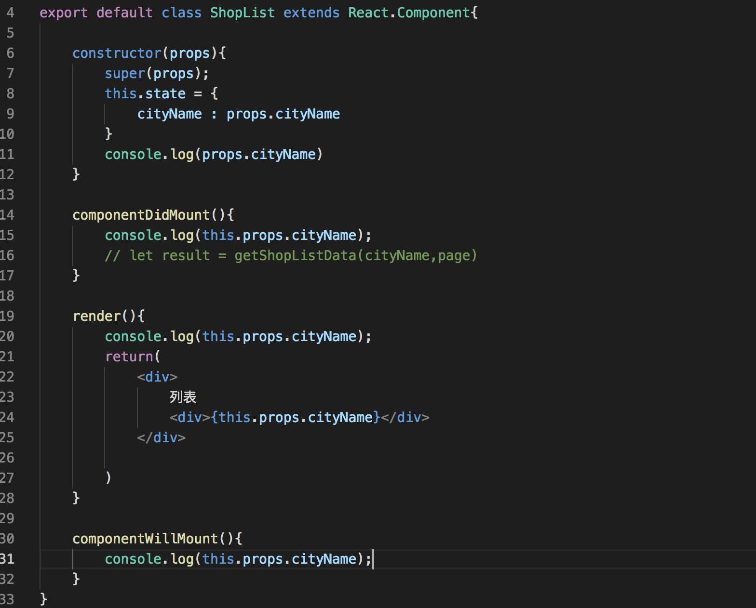Click console.log statement on line 20
Image resolution: width=756 pixels, height=608 pixels.
[x=238, y=336]
